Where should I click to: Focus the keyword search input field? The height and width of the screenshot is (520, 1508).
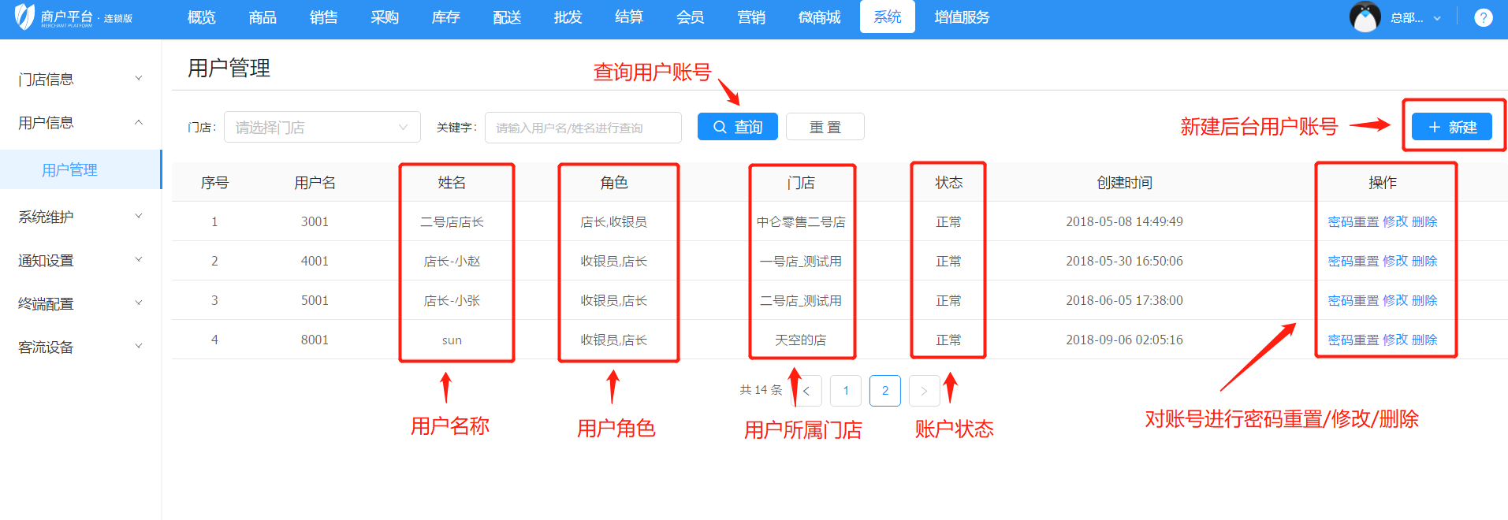coord(583,128)
